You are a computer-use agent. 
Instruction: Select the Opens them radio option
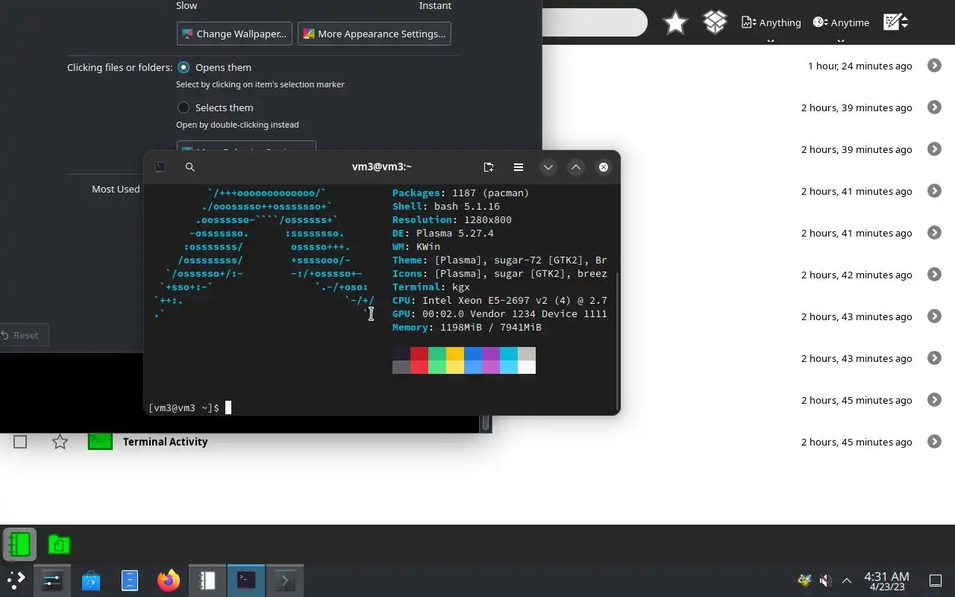point(184,67)
